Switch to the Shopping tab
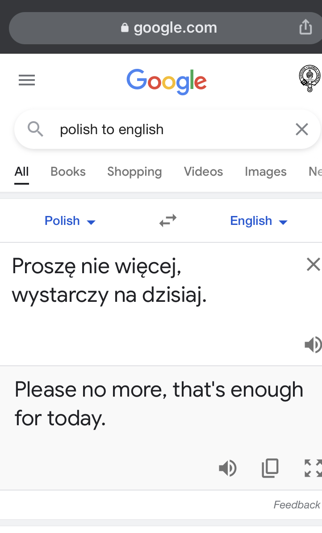 pyautogui.click(x=134, y=172)
